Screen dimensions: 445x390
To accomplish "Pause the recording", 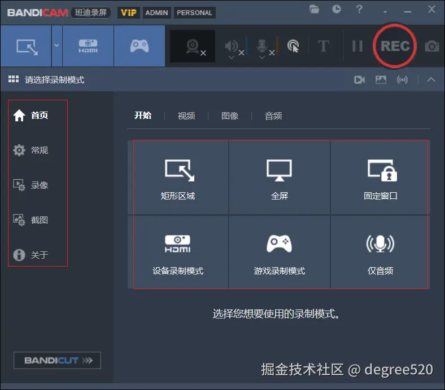I will coord(357,46).
